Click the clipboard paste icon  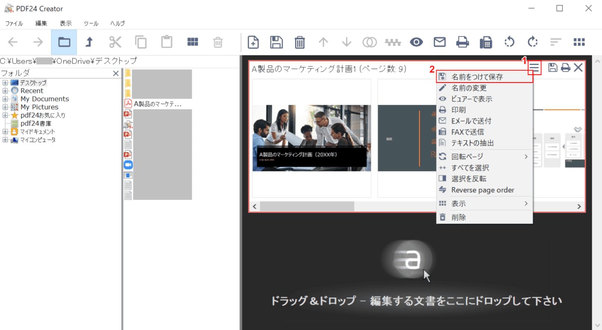[167, 42]
